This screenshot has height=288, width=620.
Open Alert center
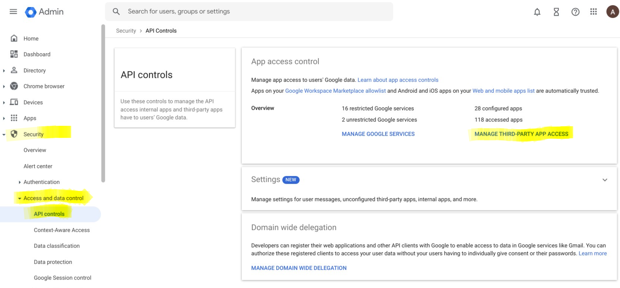[x=38, y=166]
